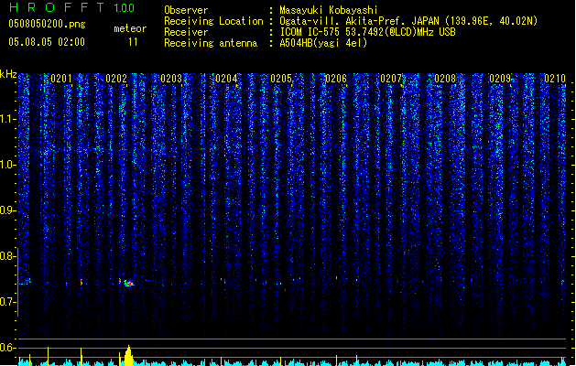The height and width of the screenshot is (366, 576).
Task: Click antenna value A504HB(yagi 4el)
Action: [323, 43]
